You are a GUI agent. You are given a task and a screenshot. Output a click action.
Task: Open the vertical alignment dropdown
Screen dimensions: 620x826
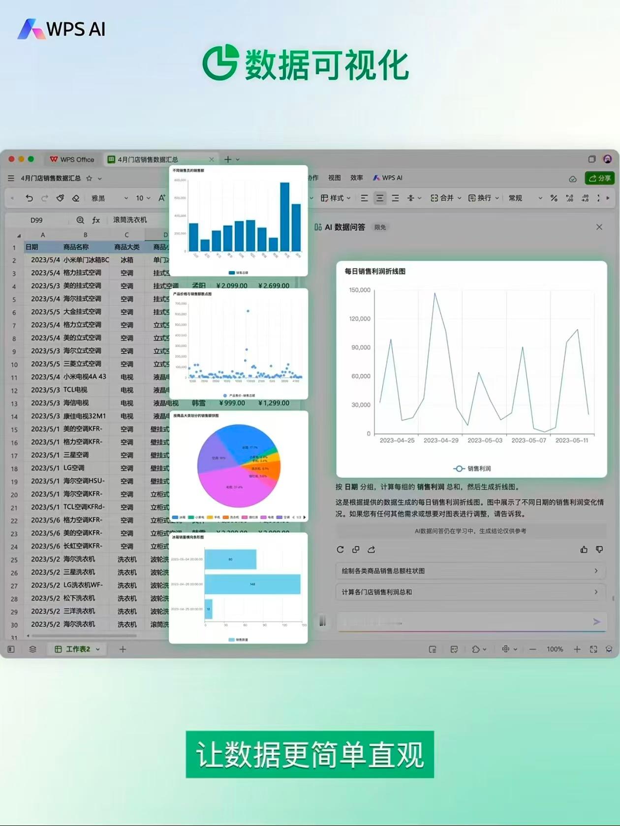[x=414, y=198]
